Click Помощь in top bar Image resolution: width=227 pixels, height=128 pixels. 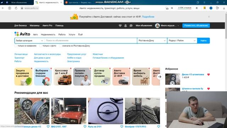point(59,26)
